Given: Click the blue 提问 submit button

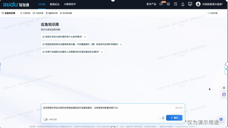Looking at the screenshot, I should pos(174,118).
